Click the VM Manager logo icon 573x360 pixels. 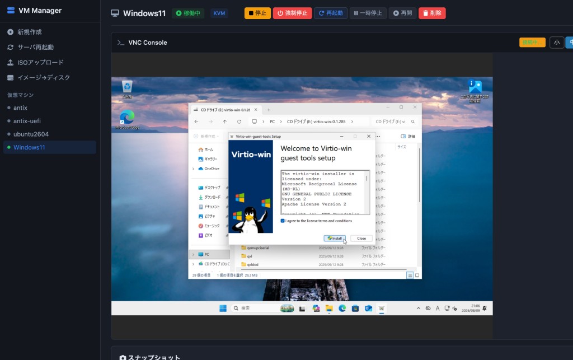tap(11, 10)
